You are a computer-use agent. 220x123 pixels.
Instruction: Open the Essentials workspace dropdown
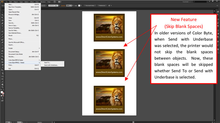[x=187, y=2]
